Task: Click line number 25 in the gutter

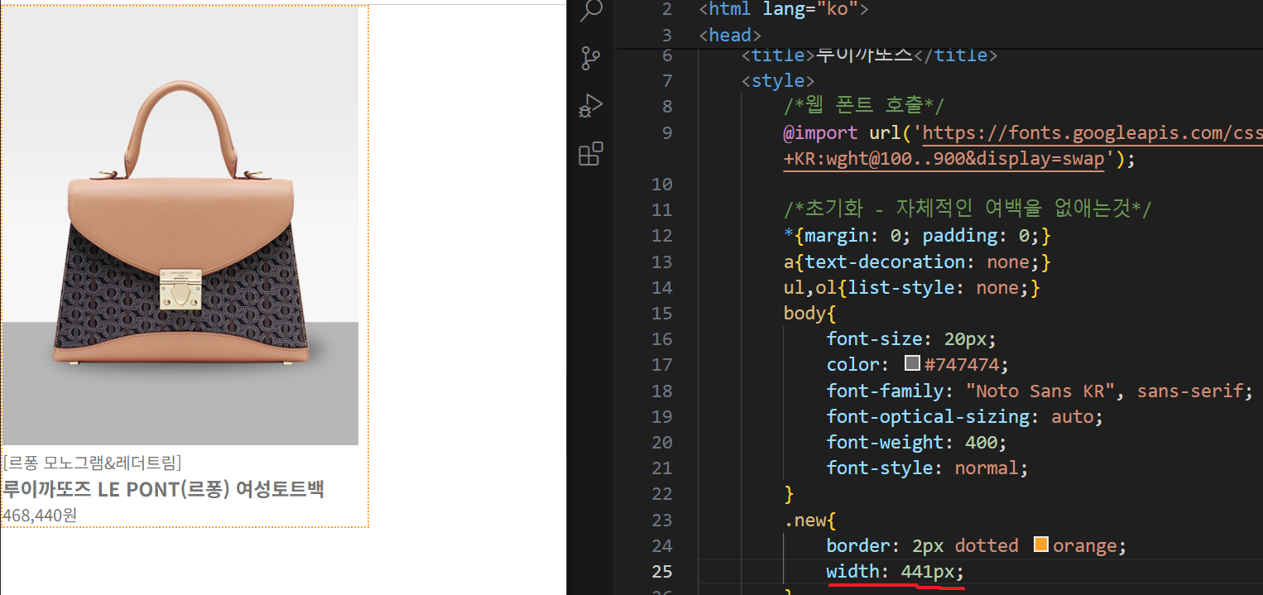Action: click(662, 572)
